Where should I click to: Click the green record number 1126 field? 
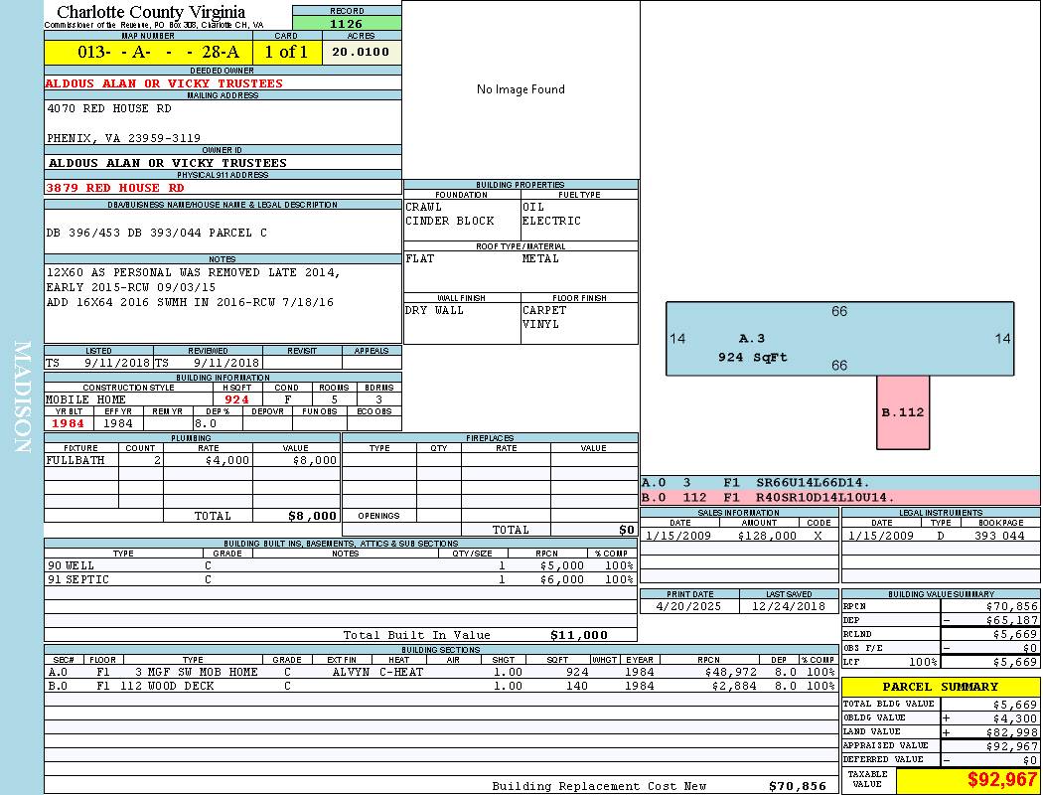tap(347, 23)
